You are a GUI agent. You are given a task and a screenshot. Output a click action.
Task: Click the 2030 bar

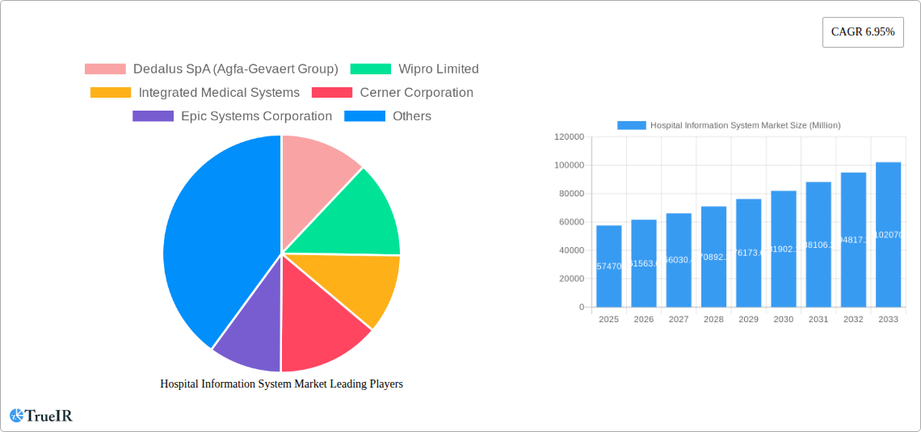tap(784, 249)
